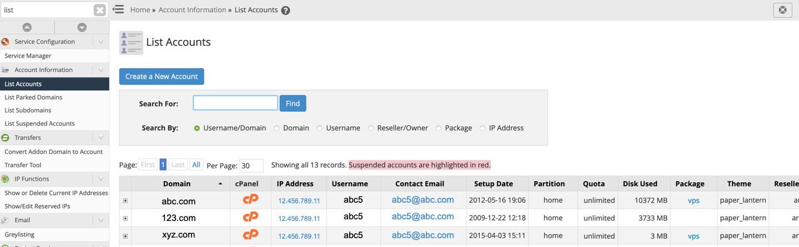This screenshot has height=247, width=799.
Task: Open List Suspended Accounts in sidebar
Action: (x=39, y=124)
